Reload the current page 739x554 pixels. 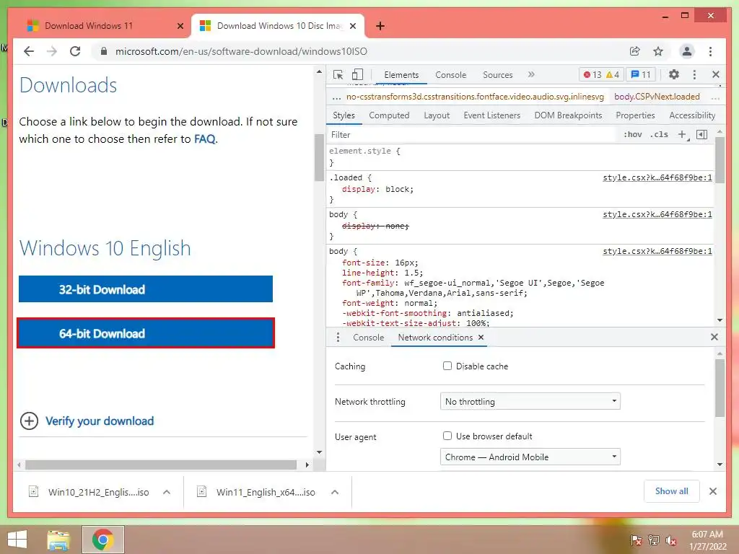[x=75, y=51]
